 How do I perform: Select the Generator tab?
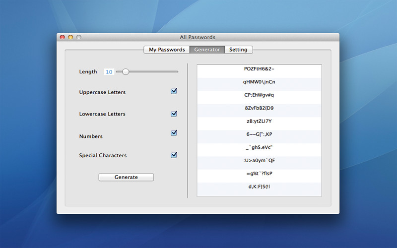(207, 50)
